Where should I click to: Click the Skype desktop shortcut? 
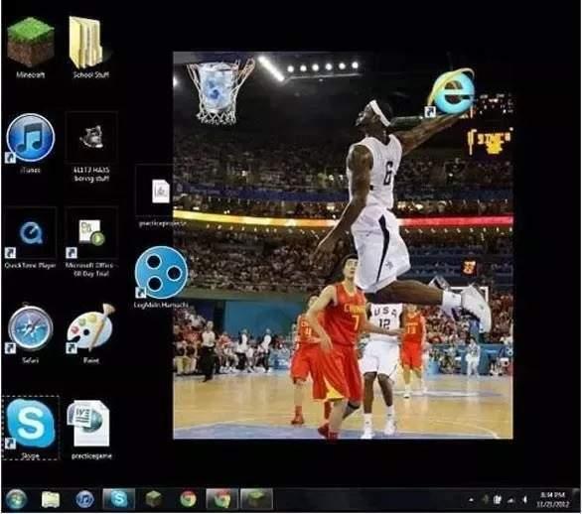pyautogui.click(x=31, y=428)
